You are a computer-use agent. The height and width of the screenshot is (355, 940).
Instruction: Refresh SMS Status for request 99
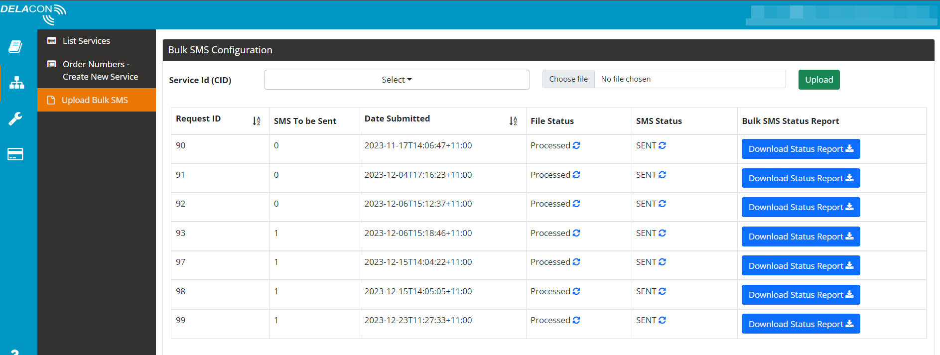tap(662, 320)
